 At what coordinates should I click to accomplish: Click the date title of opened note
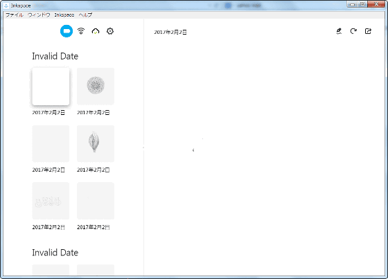(x=170, y=32)
